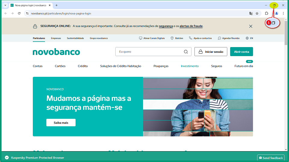
Task: View site information icon in address bar
Action: click(27, 13)
